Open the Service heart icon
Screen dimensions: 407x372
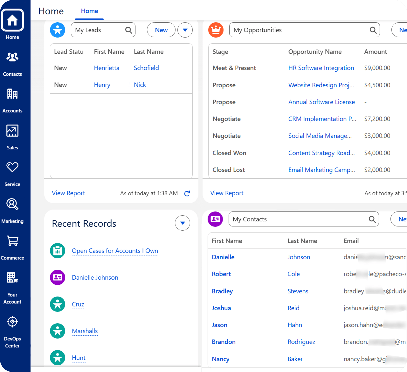coord(12,167)
